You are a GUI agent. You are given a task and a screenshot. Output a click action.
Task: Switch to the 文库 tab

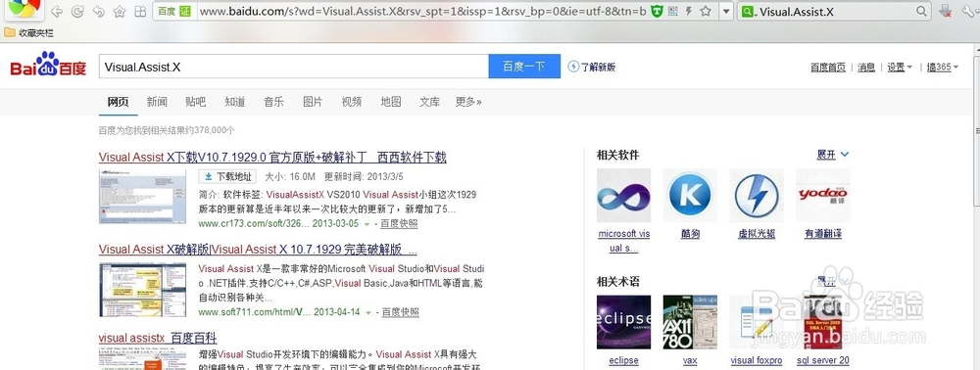pyautogui.click(x=429, y=102)
